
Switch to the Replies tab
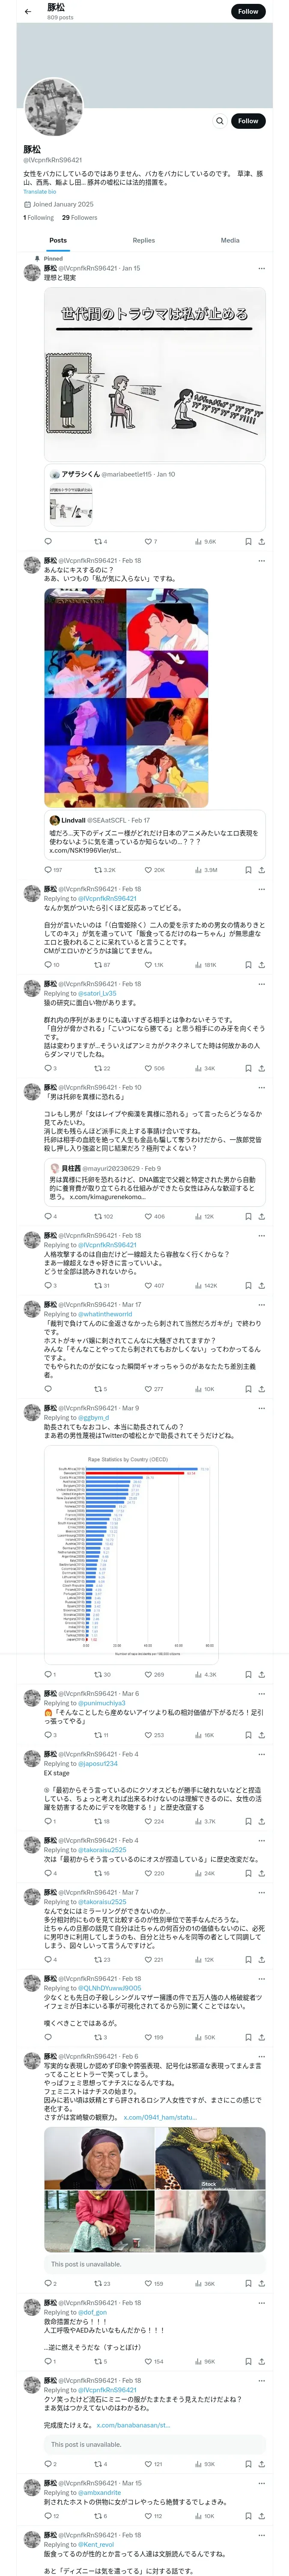coord(143,240)
